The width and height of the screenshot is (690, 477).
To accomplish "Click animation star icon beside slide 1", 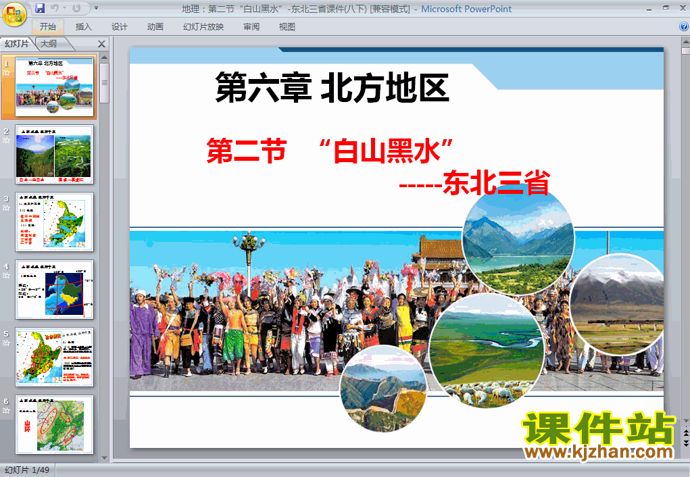I will coord(6,73).
